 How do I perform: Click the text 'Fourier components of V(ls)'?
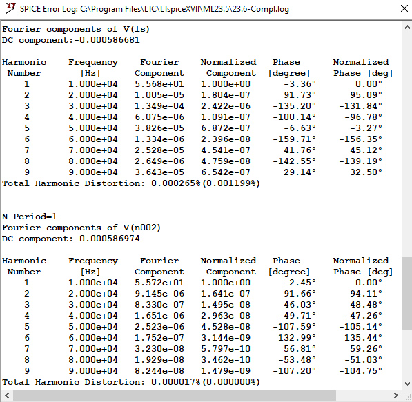pos(76,29)
